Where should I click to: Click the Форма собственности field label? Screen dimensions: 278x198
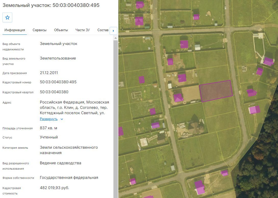point(18,178)
